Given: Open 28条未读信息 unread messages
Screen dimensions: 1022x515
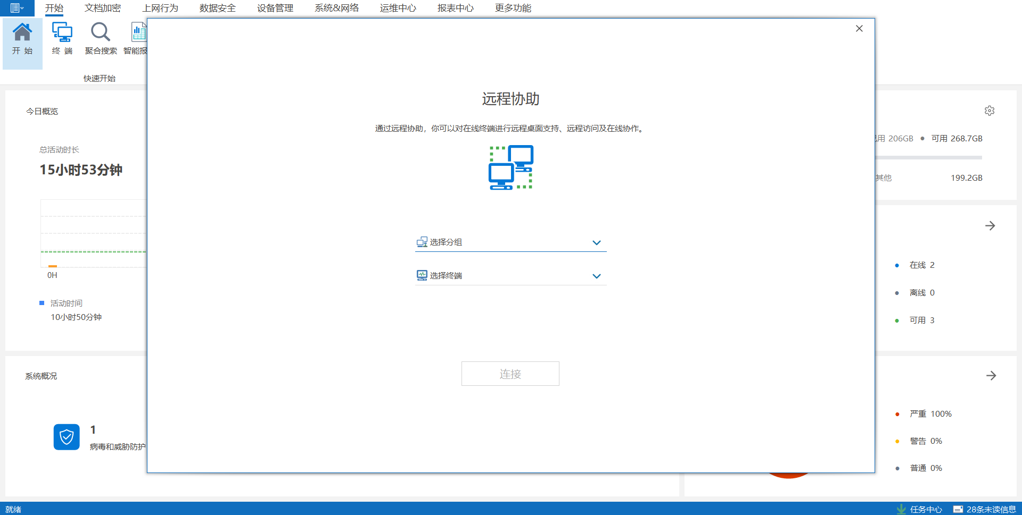Looking at the screenshot, I should 984,509.
